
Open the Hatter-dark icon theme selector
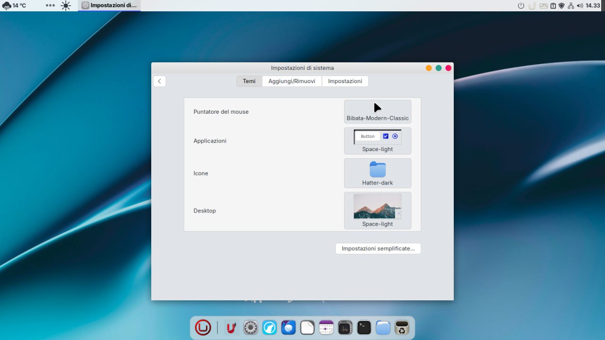tap(377, 173)
